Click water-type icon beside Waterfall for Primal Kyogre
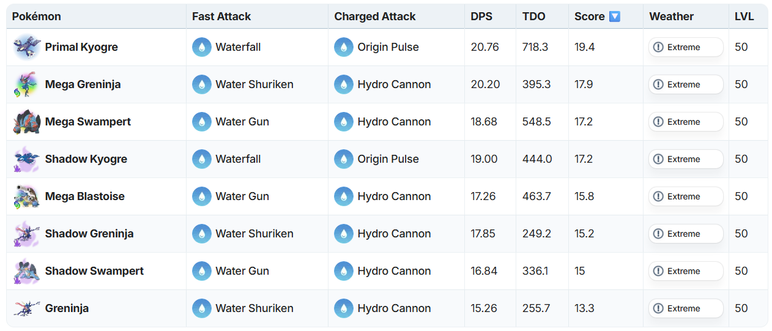Viewport: 772px width, 331px height. coord(202,47)
